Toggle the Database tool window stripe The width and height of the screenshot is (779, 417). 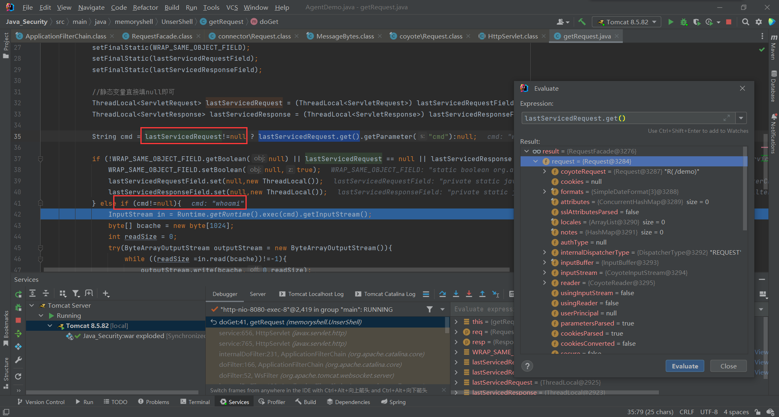[x=773, y=86]
